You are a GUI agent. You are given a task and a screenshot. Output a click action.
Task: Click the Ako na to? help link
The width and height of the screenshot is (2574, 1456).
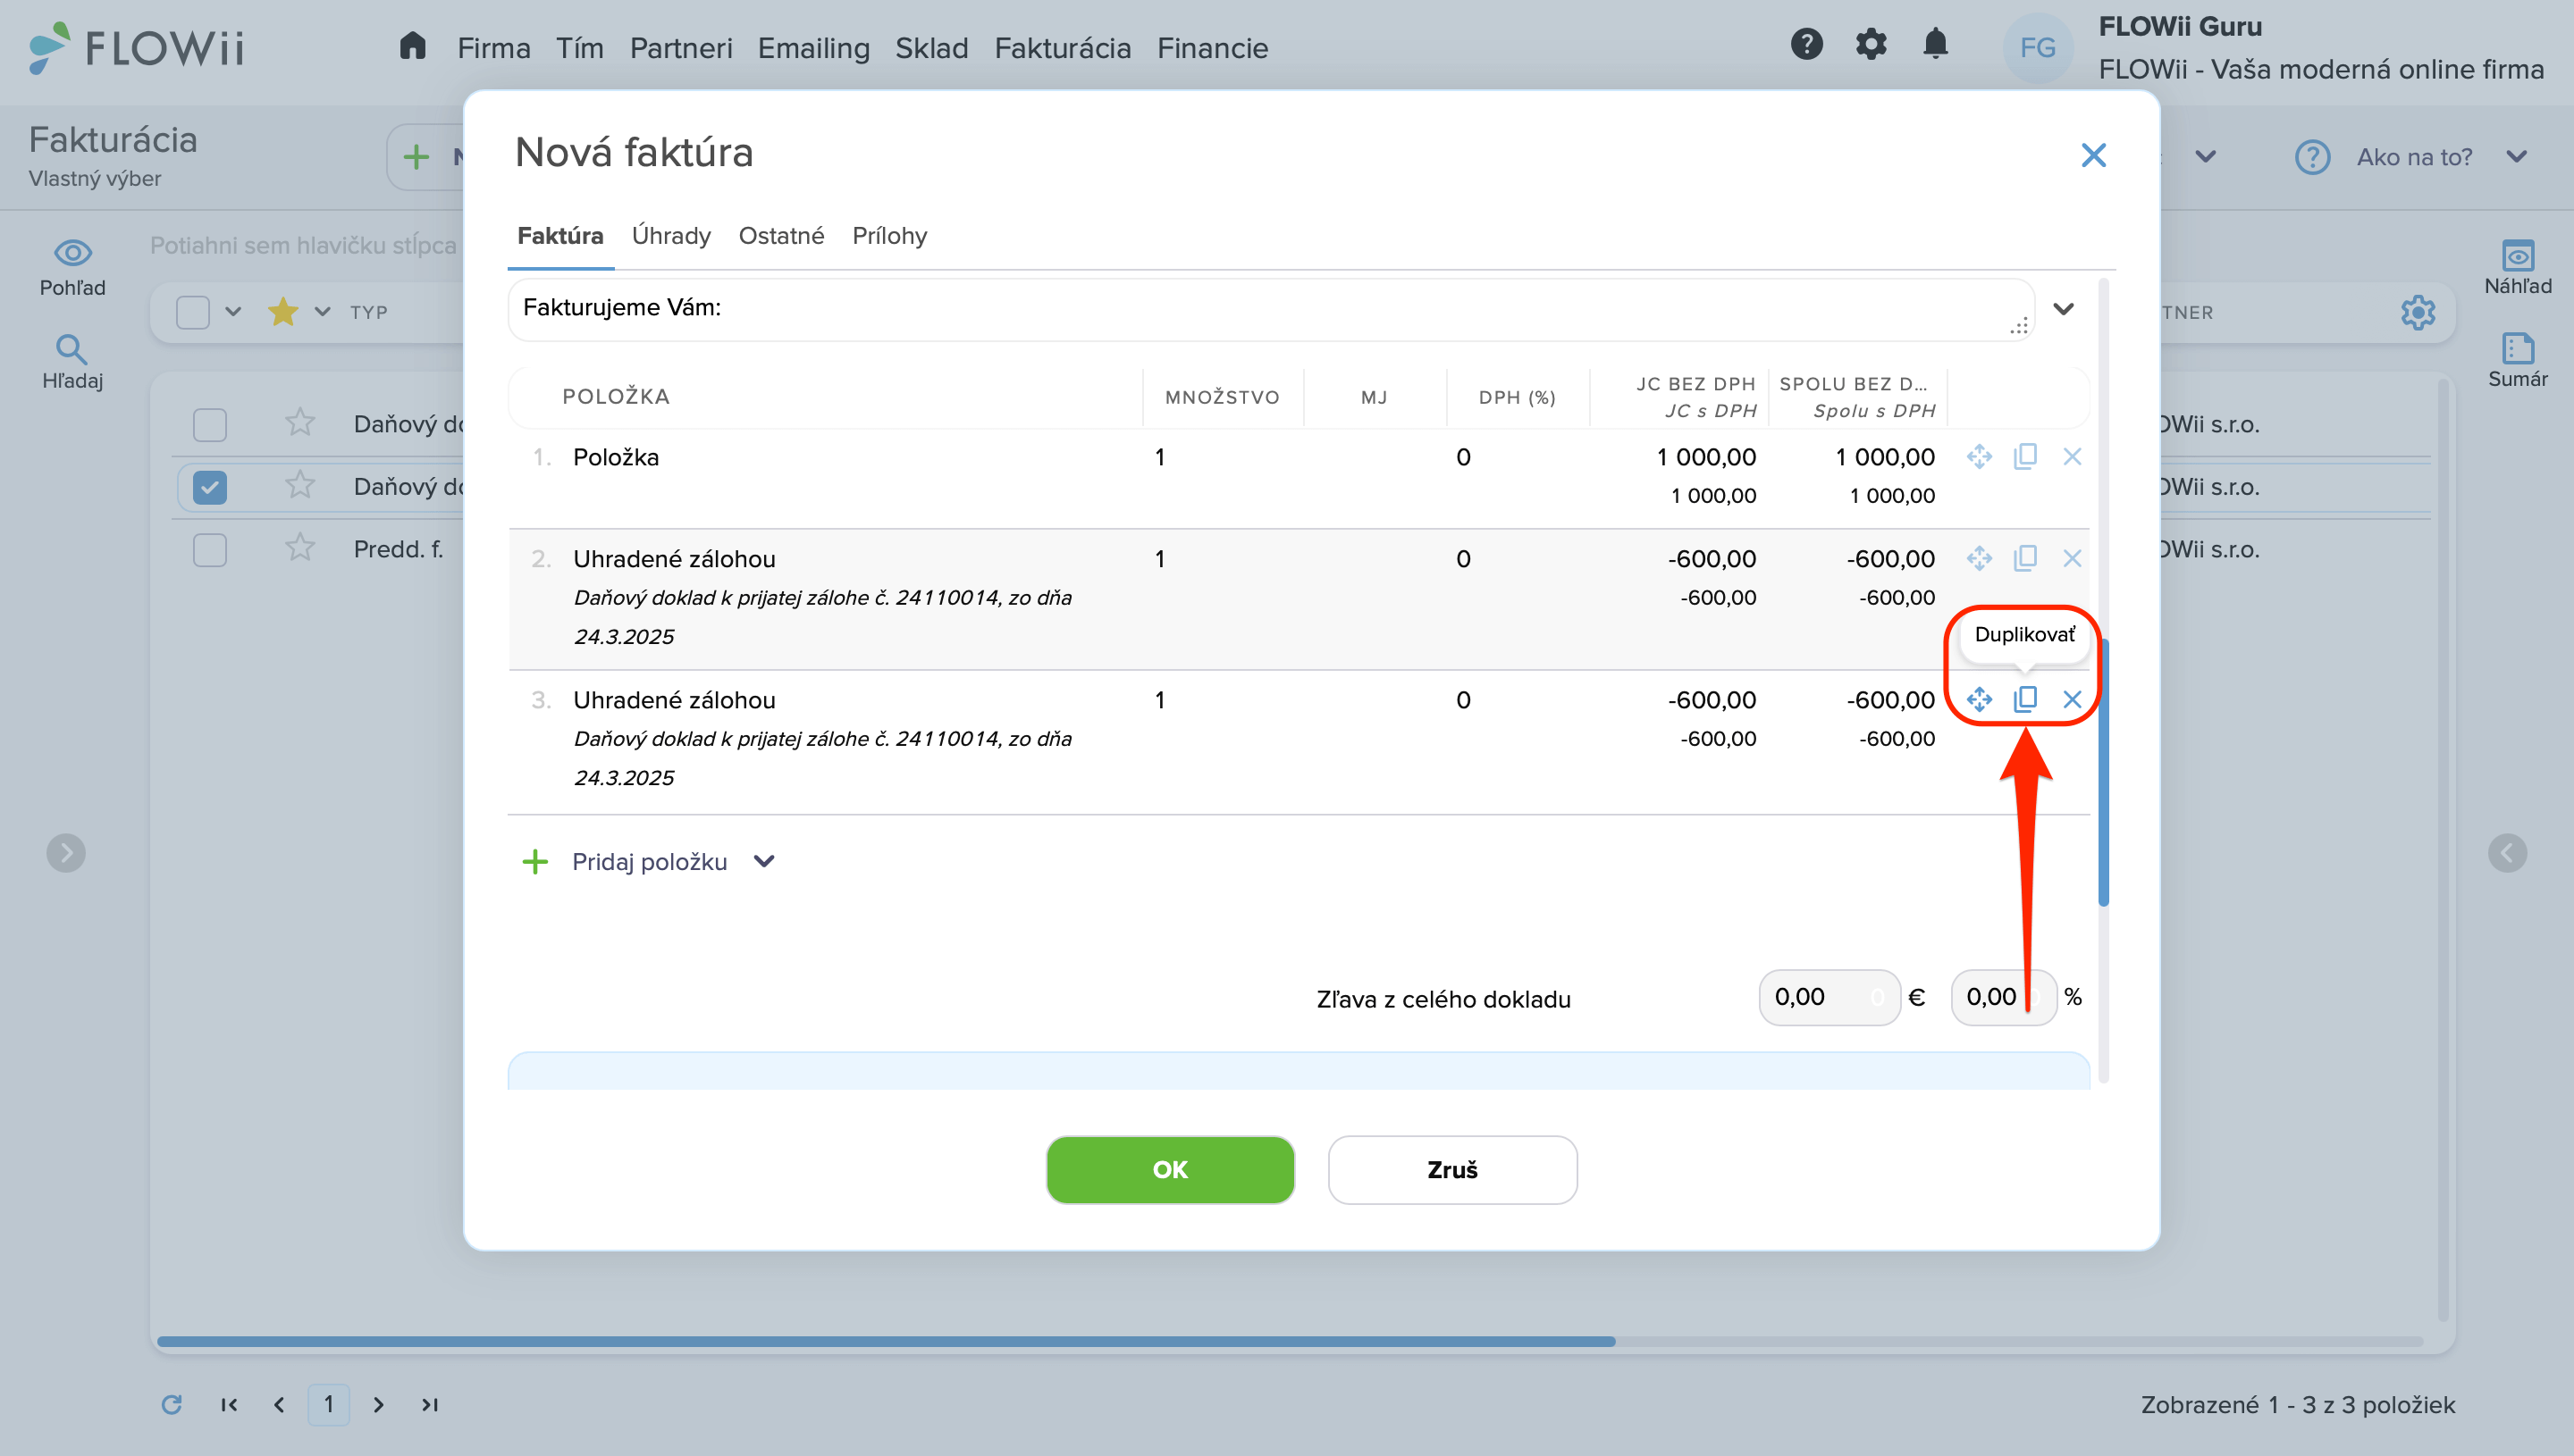(x=2413, y=157)
